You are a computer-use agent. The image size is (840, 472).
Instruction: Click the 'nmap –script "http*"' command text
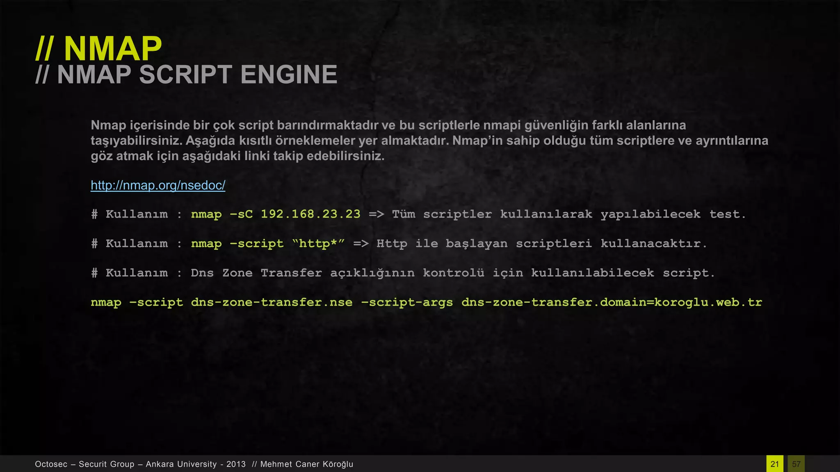point(268,244)
